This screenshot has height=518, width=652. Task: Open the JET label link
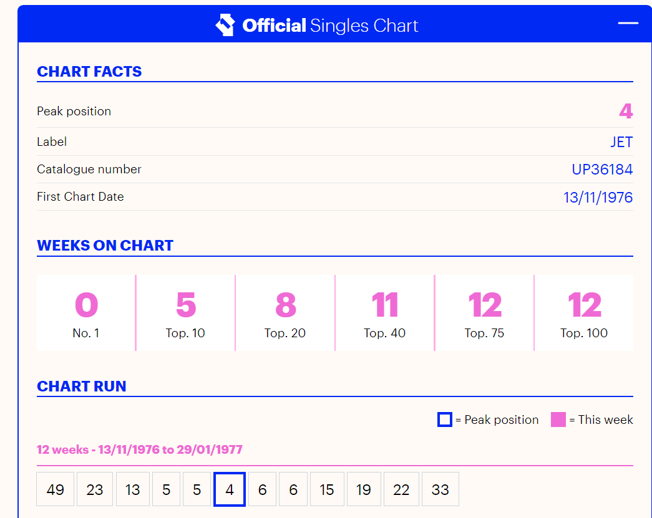pyautogui.click(x=621, y=142)
